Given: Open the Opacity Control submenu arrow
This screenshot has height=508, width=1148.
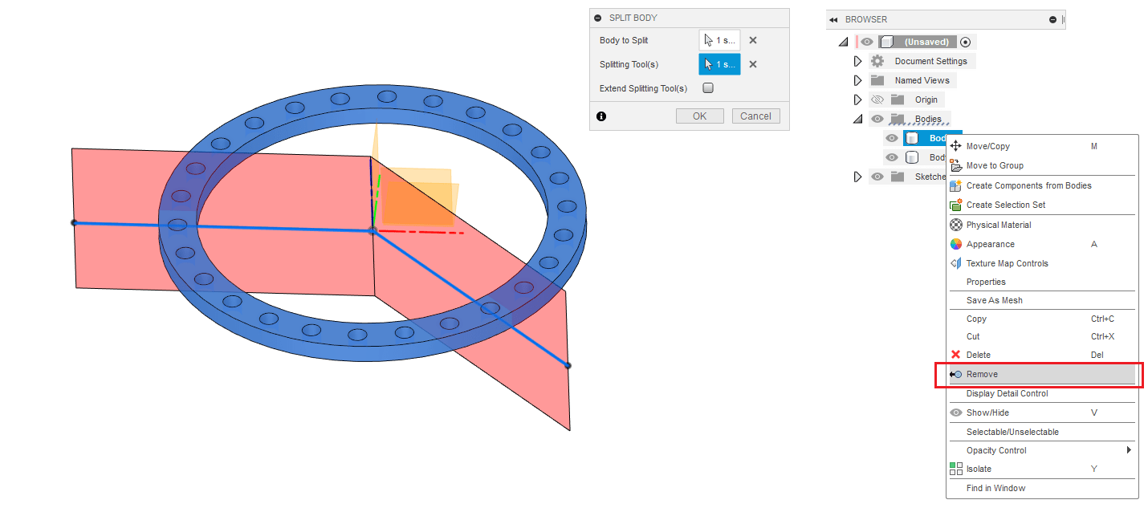Looking at the screenshot, I should pyautogui.click(x=1130, y=450).
